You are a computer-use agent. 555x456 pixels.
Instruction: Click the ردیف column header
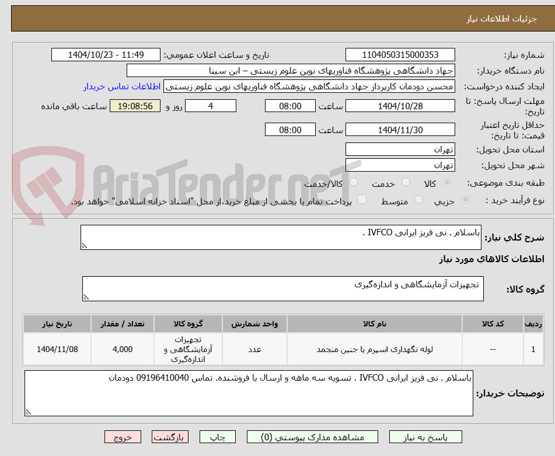533,324
